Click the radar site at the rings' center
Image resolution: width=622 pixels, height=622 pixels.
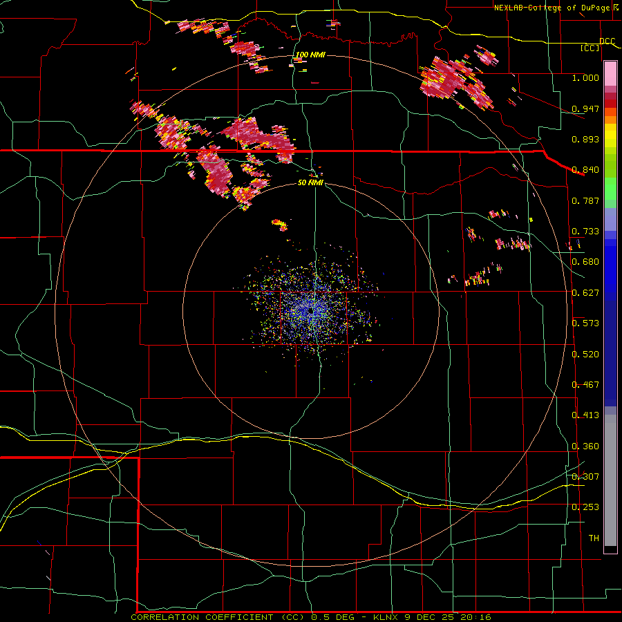(x=310, y=311)
